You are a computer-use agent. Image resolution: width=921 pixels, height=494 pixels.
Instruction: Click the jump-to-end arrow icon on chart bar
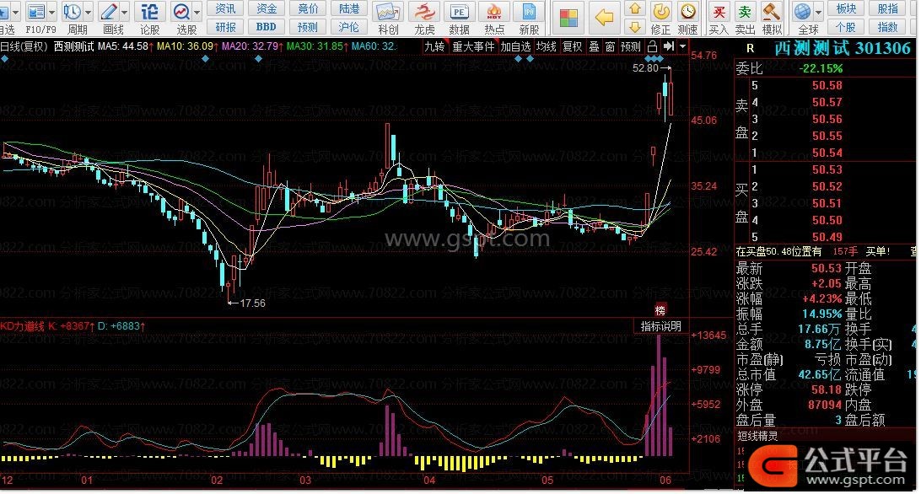tap(669, 46)
